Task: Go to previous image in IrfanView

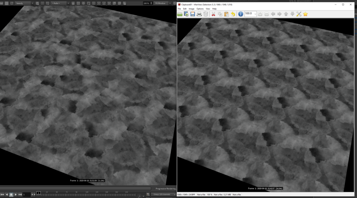Action: tap(273, 14)
